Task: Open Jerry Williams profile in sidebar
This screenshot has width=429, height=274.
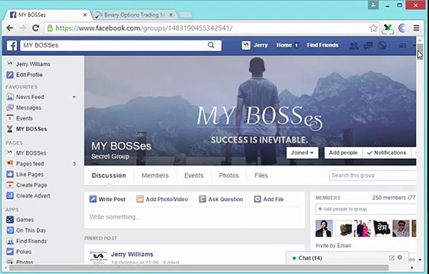Action: point(28,64)
